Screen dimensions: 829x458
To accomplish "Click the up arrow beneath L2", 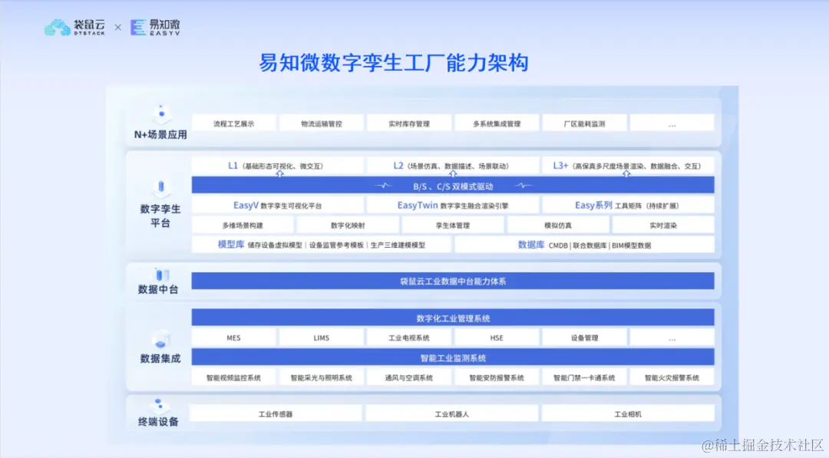I will [453, 173].
